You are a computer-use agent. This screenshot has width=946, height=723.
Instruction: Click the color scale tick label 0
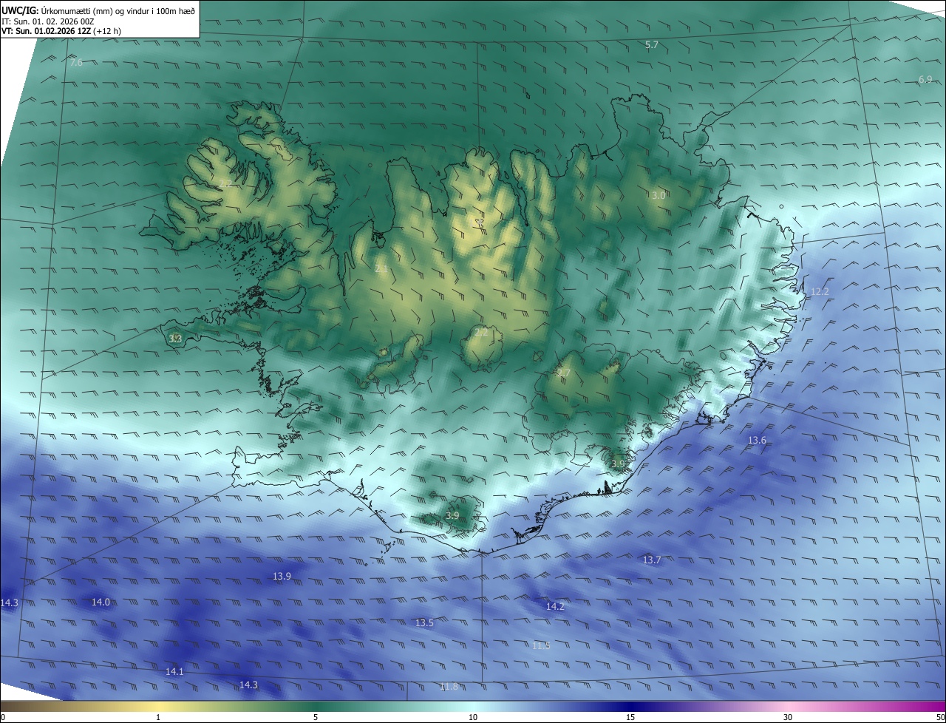(x=3, y=717)
